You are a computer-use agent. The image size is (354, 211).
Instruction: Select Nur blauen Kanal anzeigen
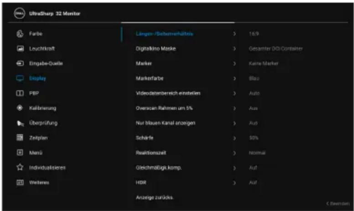pos(166,123)
